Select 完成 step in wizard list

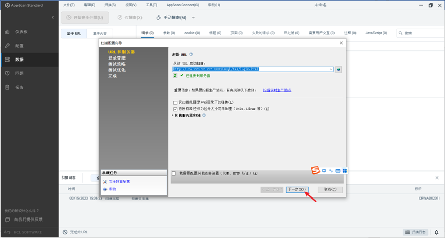112,76
